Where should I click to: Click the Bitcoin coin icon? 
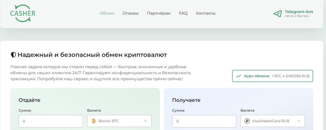94,121
